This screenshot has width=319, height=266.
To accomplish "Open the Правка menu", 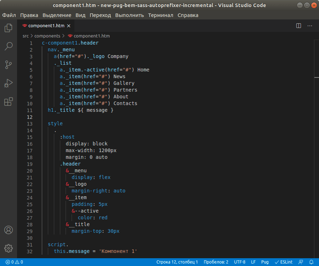I will coord(29,15).
